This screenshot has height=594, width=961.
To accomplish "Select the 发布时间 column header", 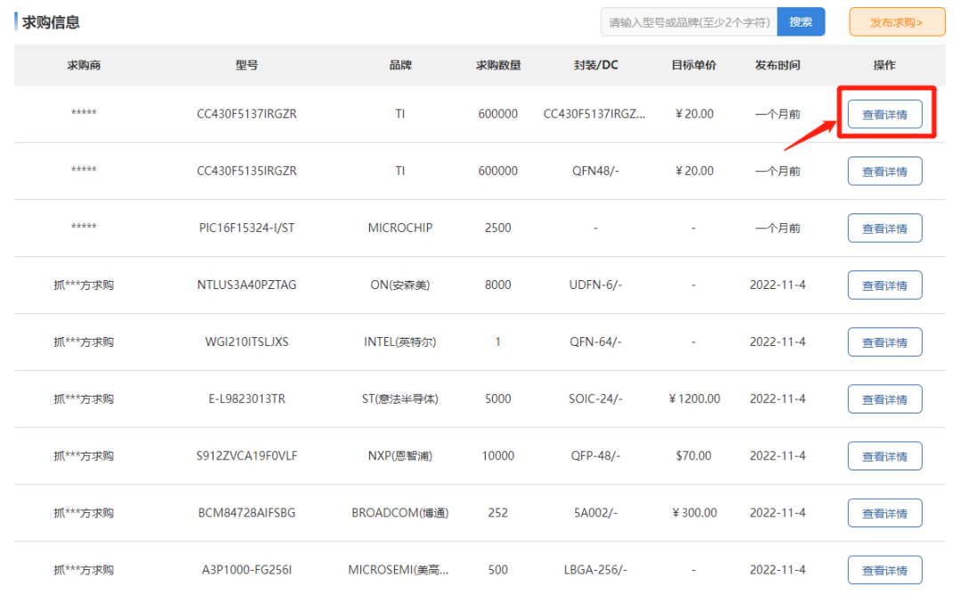I will click(x=777, y=65).
